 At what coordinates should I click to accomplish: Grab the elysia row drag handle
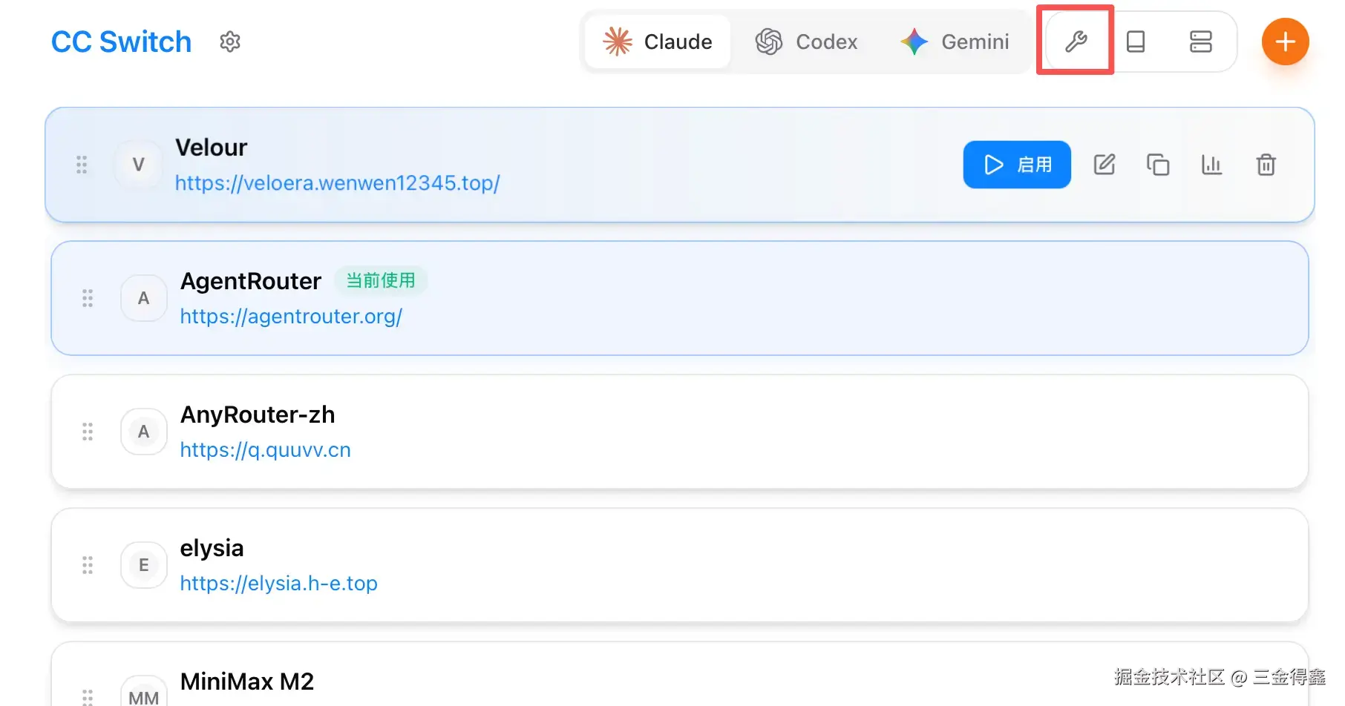click(x=88, y=565)
